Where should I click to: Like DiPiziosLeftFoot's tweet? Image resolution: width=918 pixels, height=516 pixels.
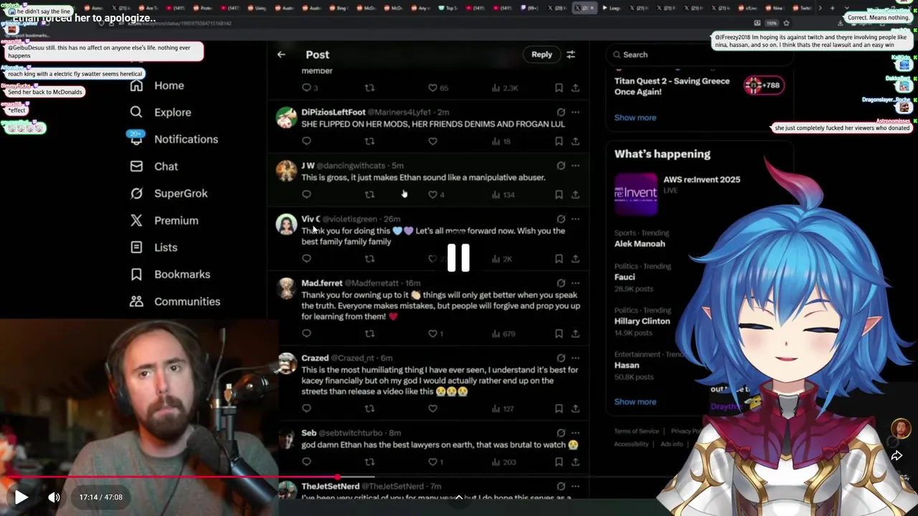point(432,141)
